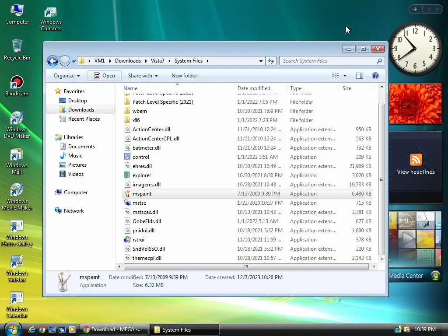Viewport: 448px width, 336px height.
Task: Open the Share with dropdown
Action: click(143, 76)
